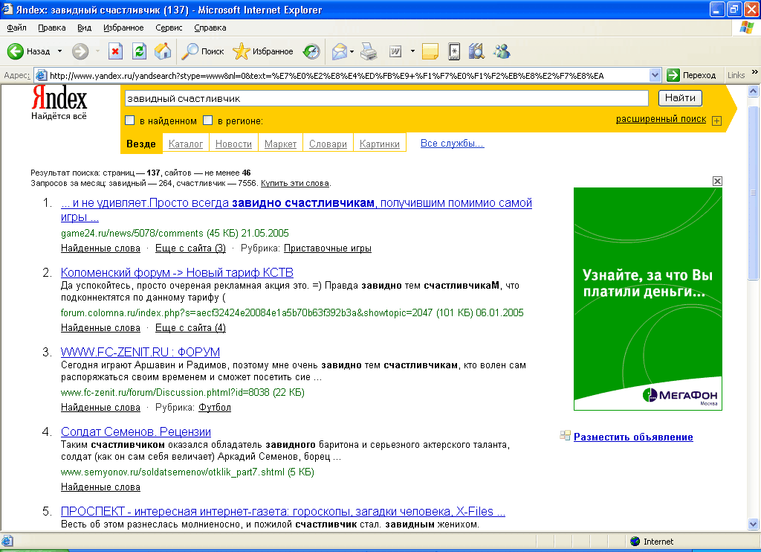
Task: Open the Research books-and-magnifier icon
Action: coord(476,51)
